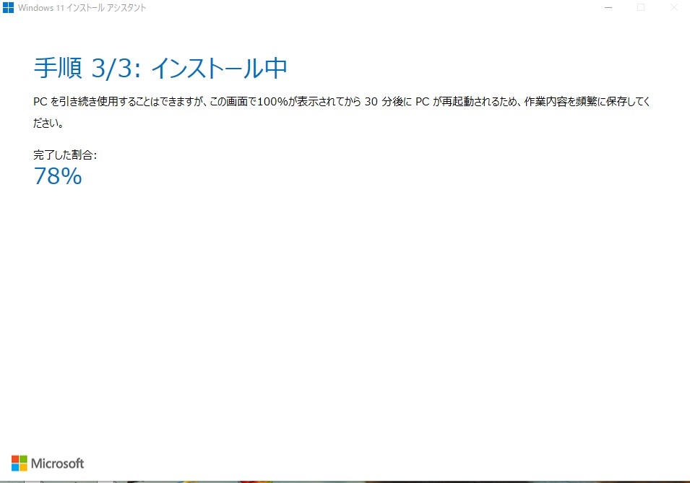Click the Microsoft logo at bottom
The height and width of the screenshot is (483, 690).
48,464
